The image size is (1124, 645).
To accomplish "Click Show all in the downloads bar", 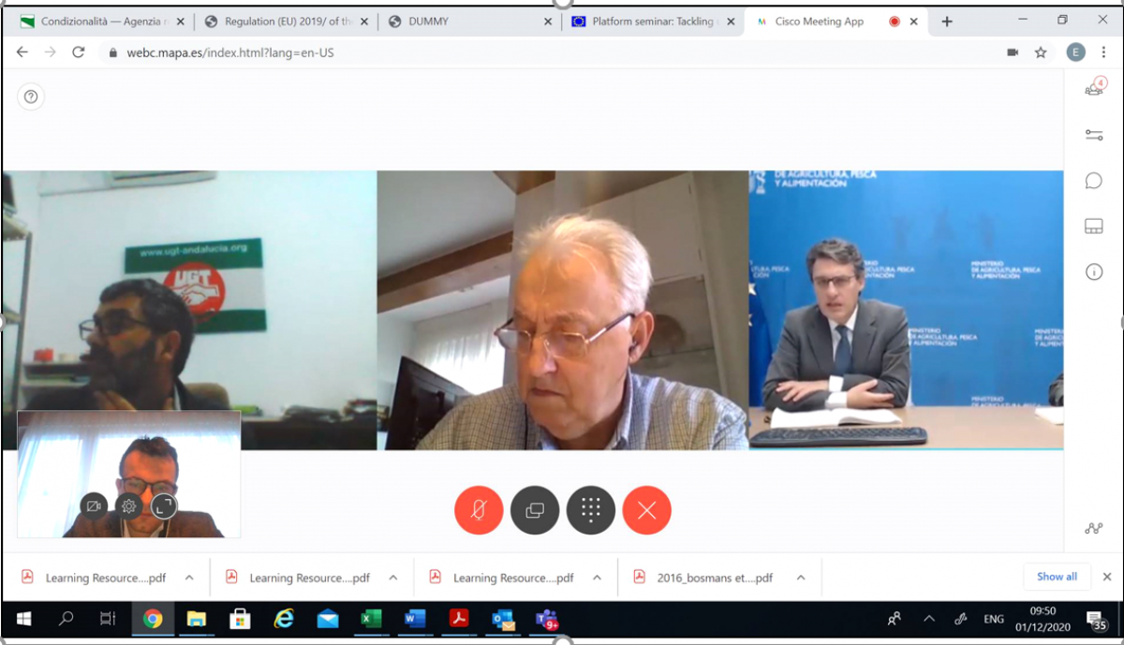I will [1057, 577].
